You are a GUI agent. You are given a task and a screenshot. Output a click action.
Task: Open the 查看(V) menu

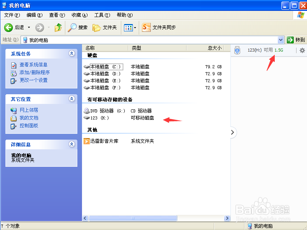tap(57, 15)
